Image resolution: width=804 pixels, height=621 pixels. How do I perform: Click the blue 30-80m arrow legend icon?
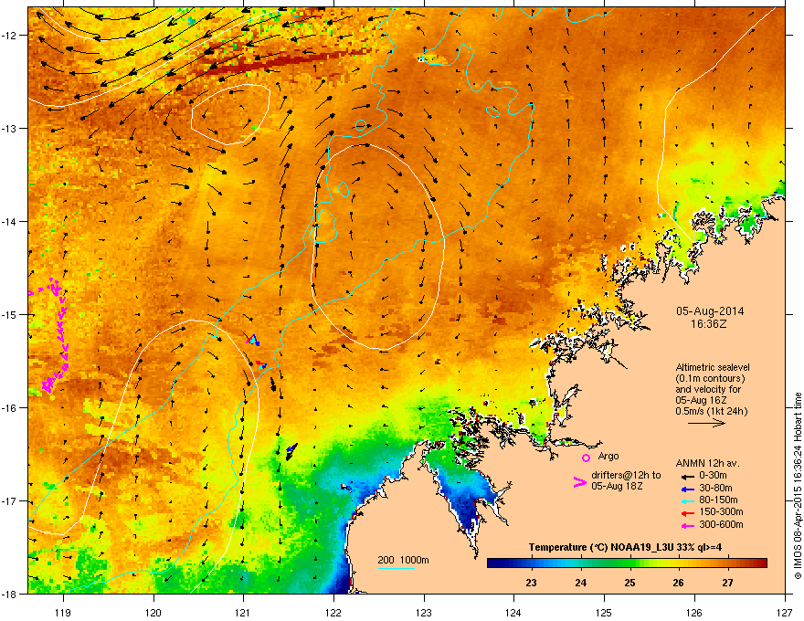point(688,489)
